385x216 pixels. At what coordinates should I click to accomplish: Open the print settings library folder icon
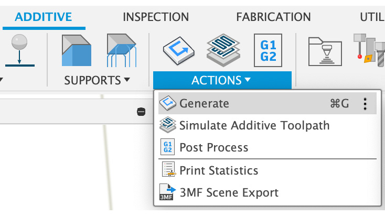[x=325, y=51]
